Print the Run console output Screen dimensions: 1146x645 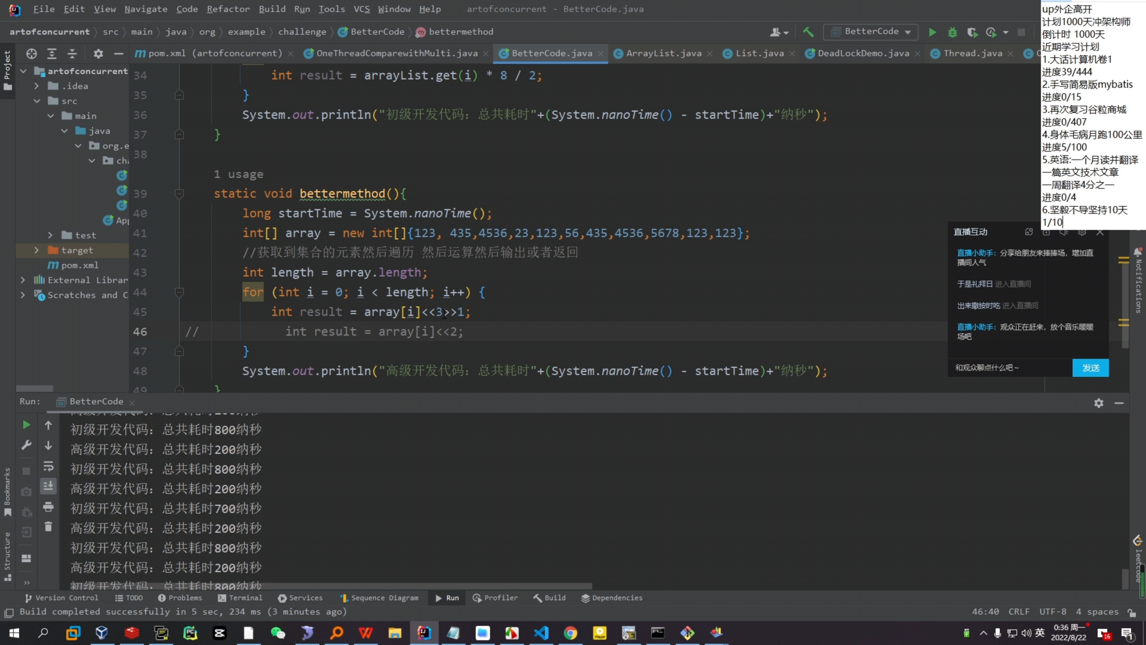(x=48, y=506)
